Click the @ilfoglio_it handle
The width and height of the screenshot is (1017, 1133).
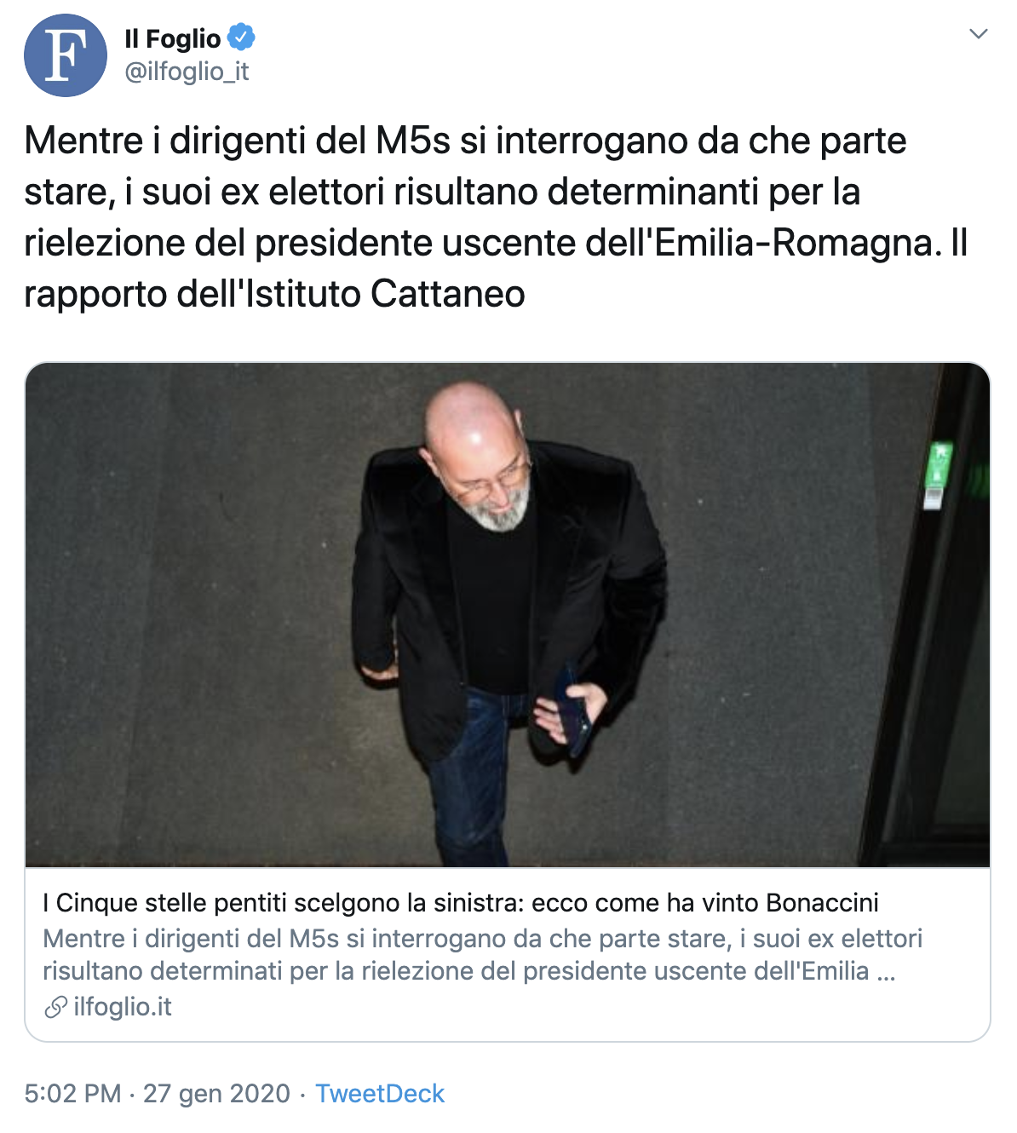tap(187, 72)
